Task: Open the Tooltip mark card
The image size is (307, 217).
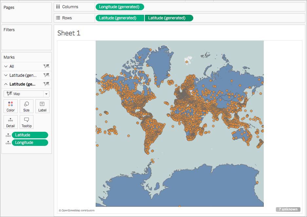Action: point(27,122)
